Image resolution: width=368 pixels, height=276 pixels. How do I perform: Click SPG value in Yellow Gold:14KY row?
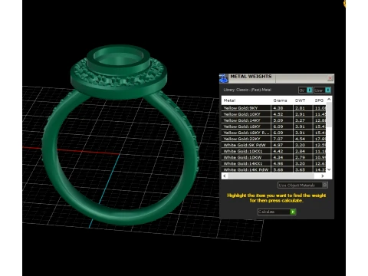coord(320,120)
